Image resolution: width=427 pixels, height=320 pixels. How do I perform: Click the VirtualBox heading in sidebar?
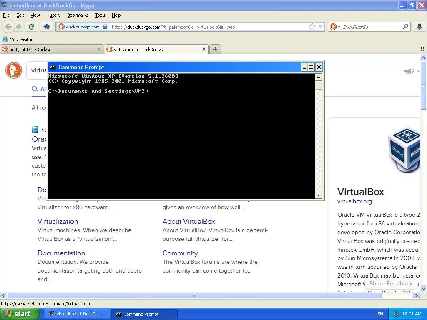361,192
